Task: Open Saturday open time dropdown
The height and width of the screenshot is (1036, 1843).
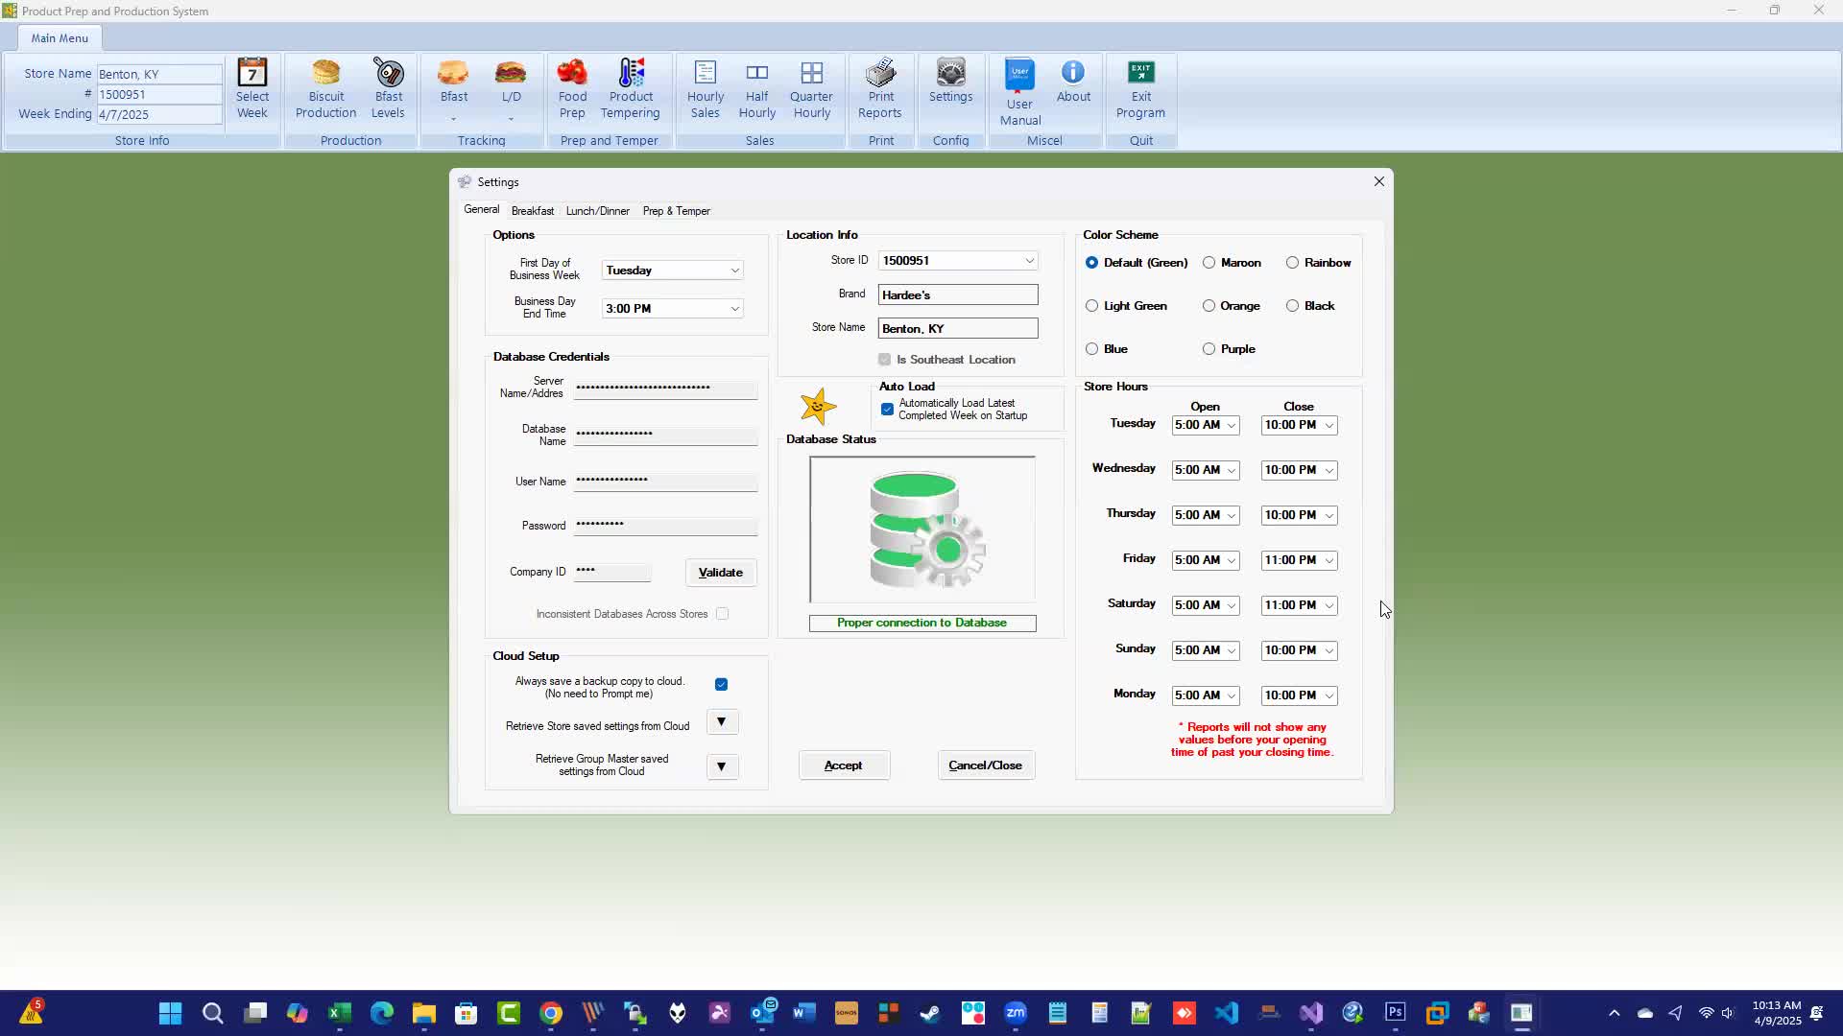Action: [1206, 605]
